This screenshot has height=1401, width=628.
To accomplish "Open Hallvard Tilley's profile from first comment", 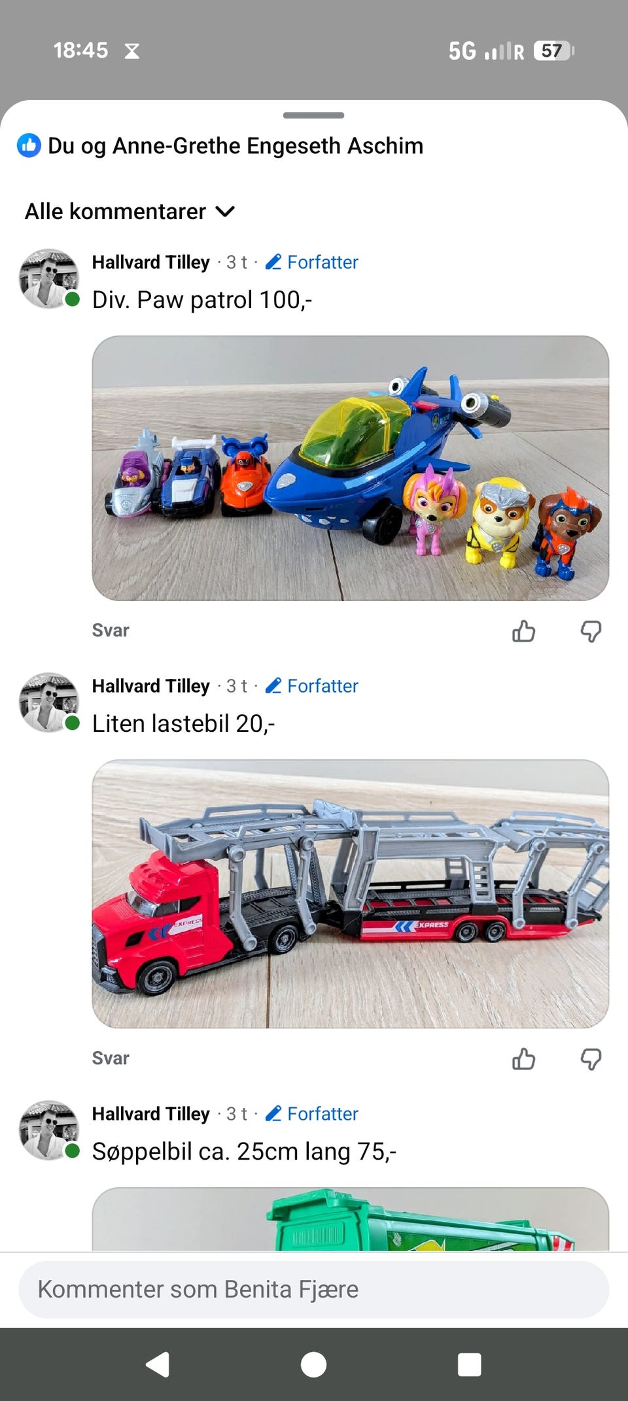I will click(150, 262).
